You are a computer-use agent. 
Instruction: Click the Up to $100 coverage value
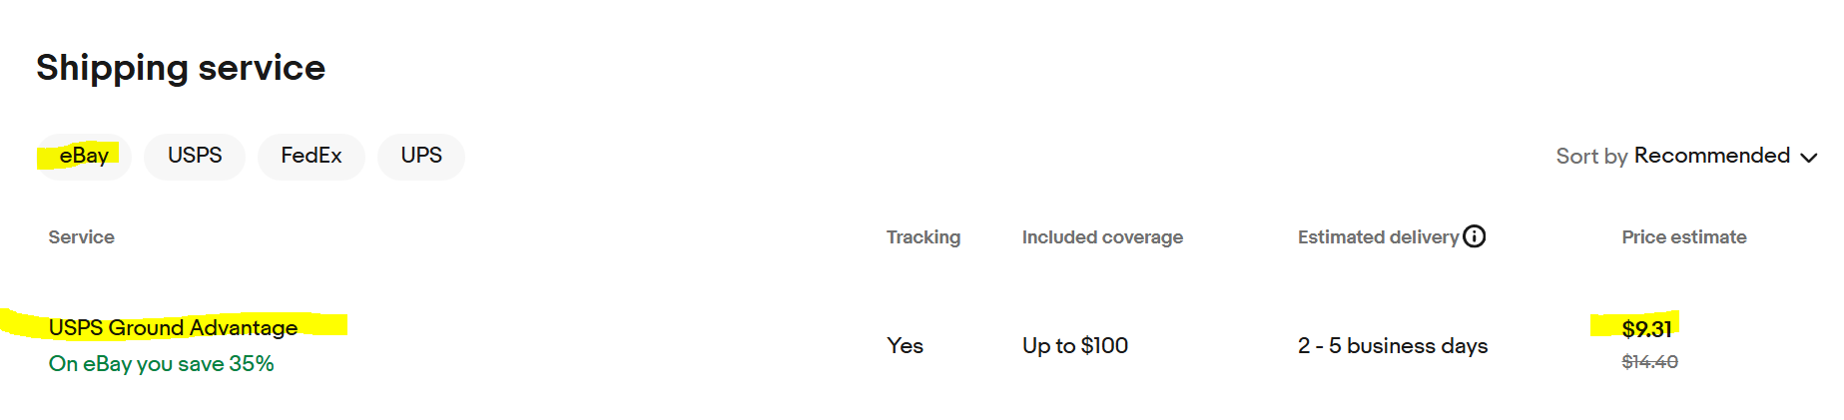tap(1075, 346)
